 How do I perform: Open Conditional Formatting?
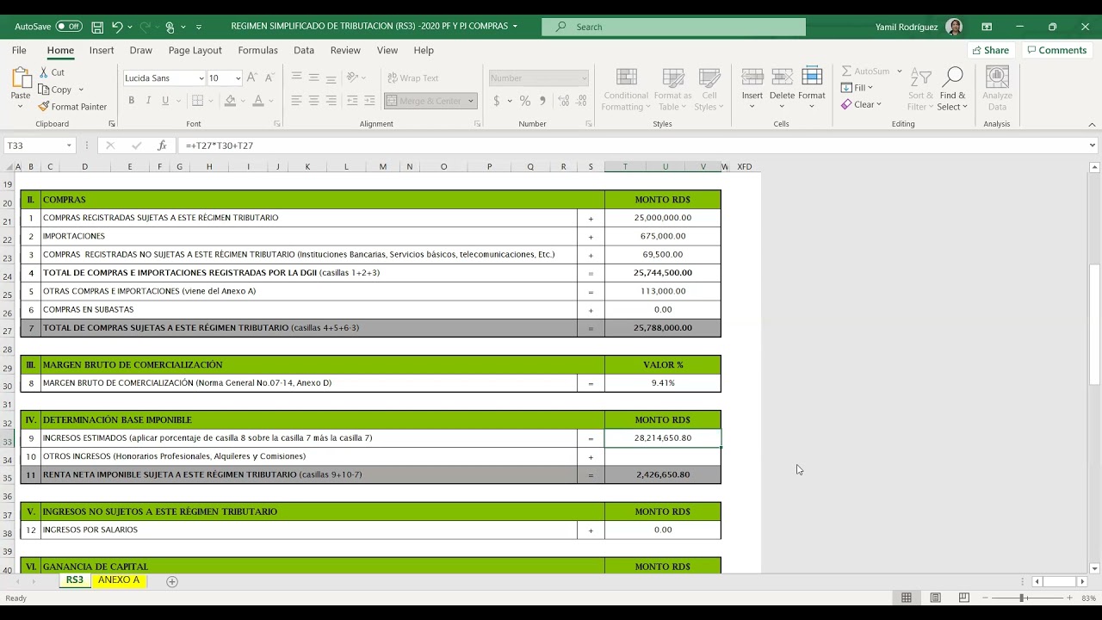[626, 90]
